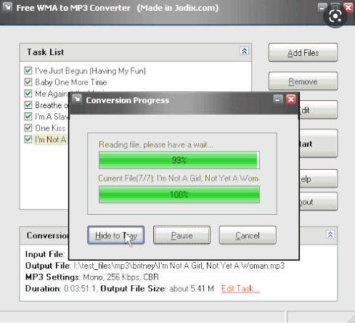Select the I'm Not A Girl task item

pos(50,139)
